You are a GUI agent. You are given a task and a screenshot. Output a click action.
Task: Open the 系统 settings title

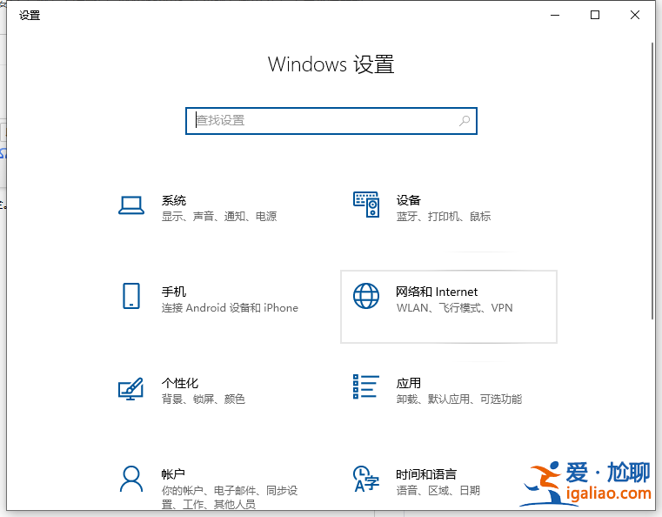tap(174, 200)
